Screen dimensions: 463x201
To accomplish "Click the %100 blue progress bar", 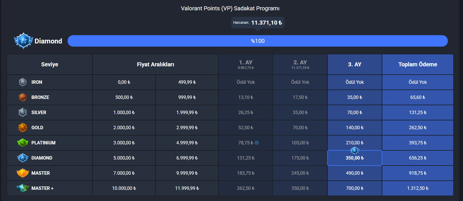I will (258, 41).
